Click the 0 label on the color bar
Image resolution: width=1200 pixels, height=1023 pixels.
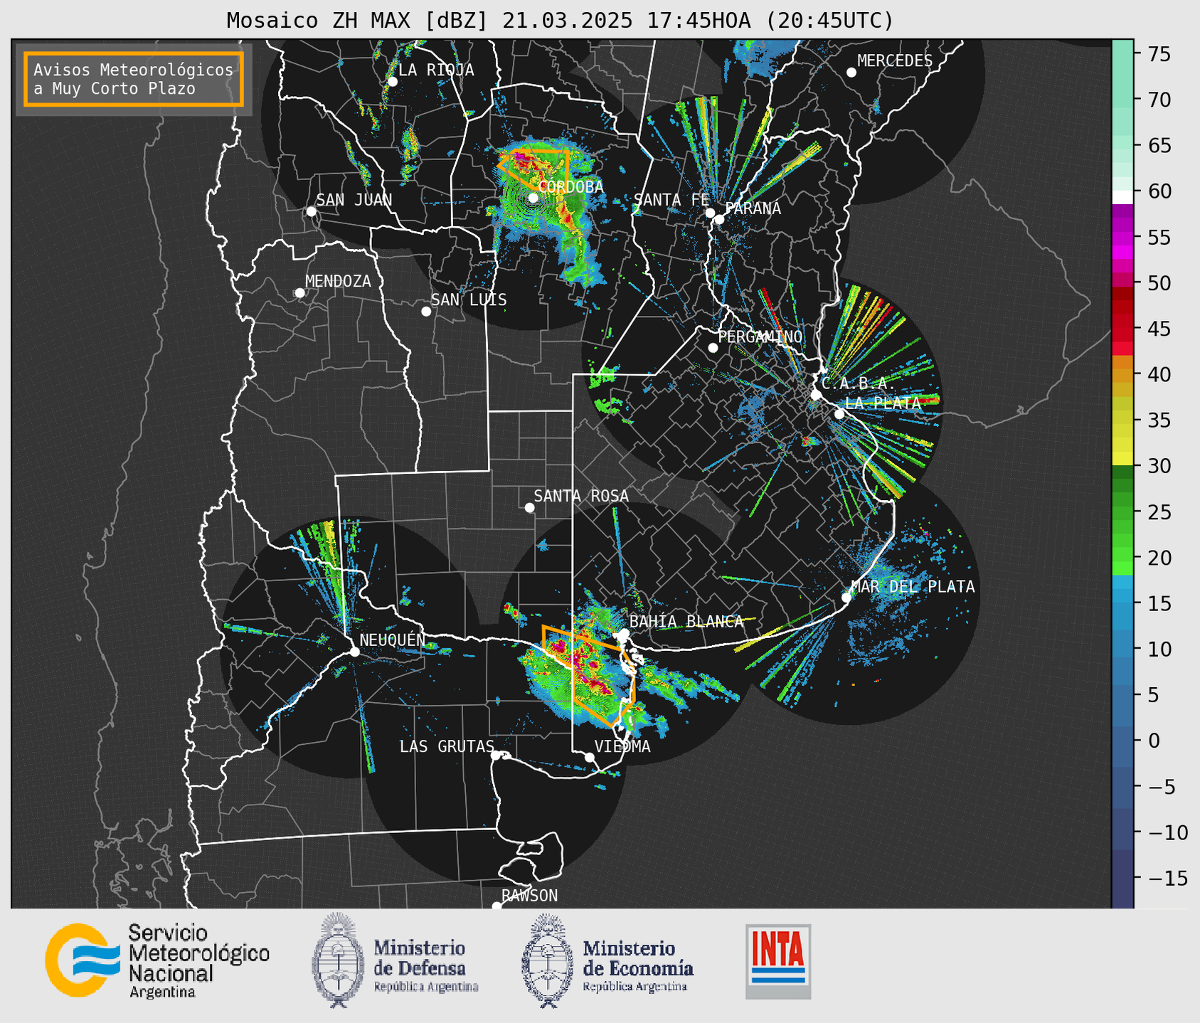click(1154, 741)
